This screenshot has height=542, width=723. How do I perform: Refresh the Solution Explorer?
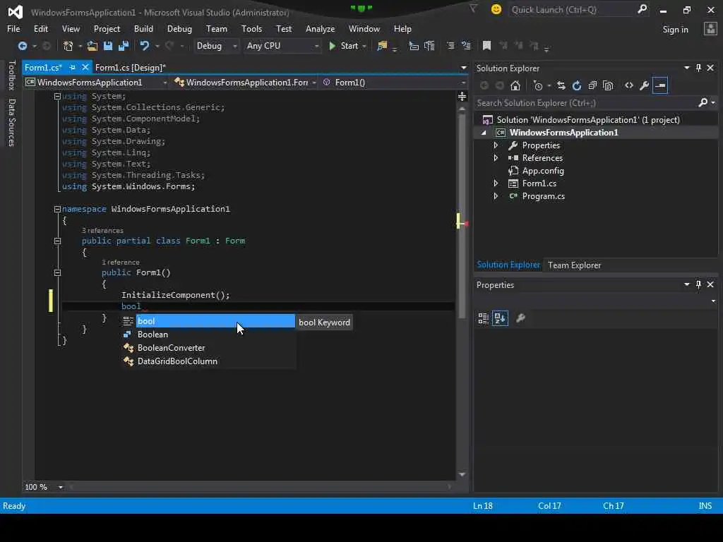click(576, 85)
